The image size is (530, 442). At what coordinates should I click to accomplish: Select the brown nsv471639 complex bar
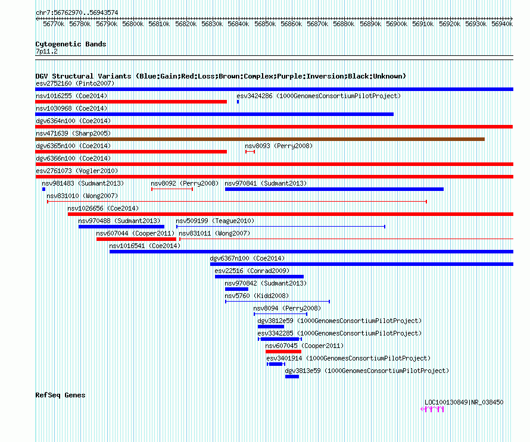tap(260, 139)
